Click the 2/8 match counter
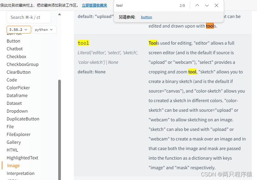The width and height of the screenshot is (257, 180). [x=182, y=6]
